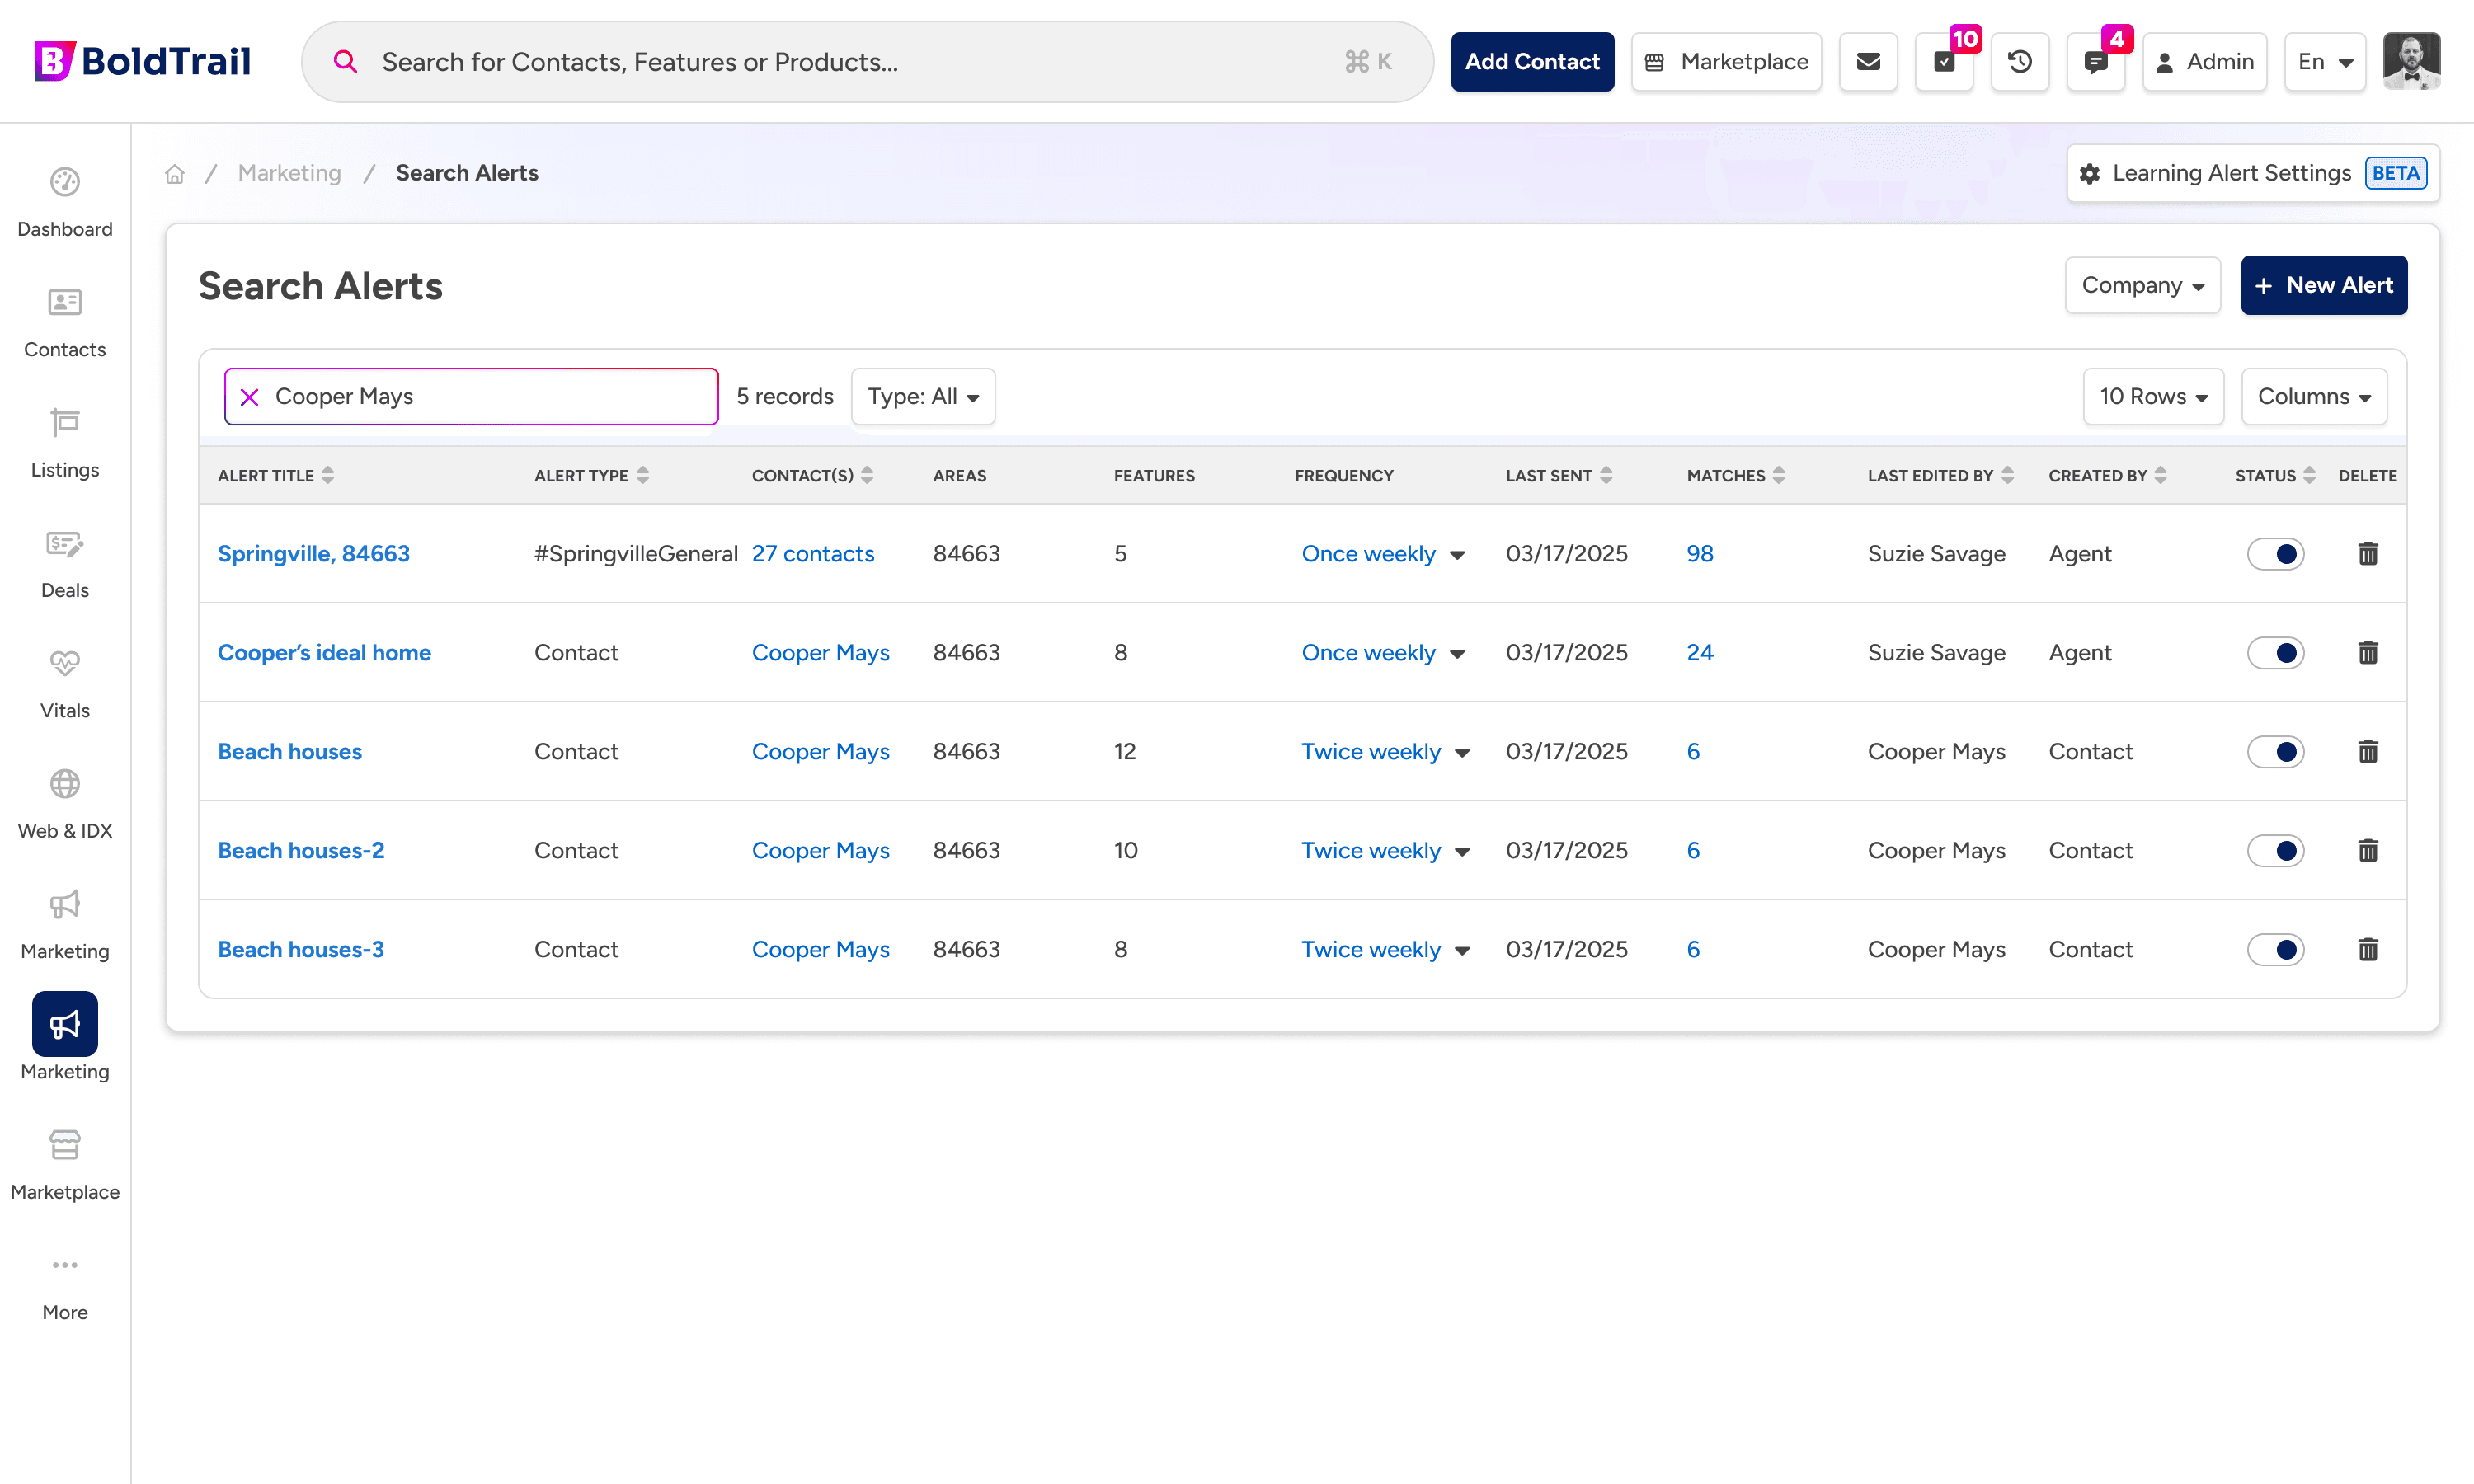Sort by Alert Type column header
2474x1484 pixels.
(591, 476)
